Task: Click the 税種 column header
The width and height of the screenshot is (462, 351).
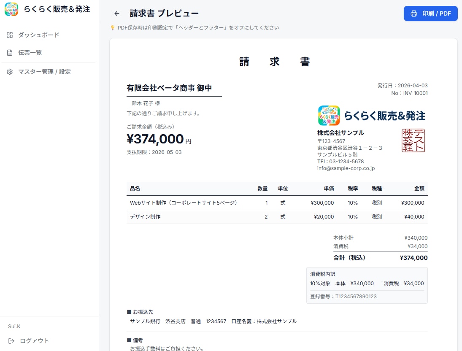Action: tap(377, 189)
